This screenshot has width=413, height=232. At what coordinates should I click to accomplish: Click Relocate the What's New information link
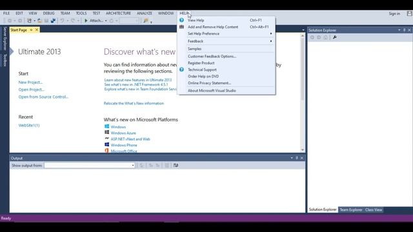pos(134,103)
